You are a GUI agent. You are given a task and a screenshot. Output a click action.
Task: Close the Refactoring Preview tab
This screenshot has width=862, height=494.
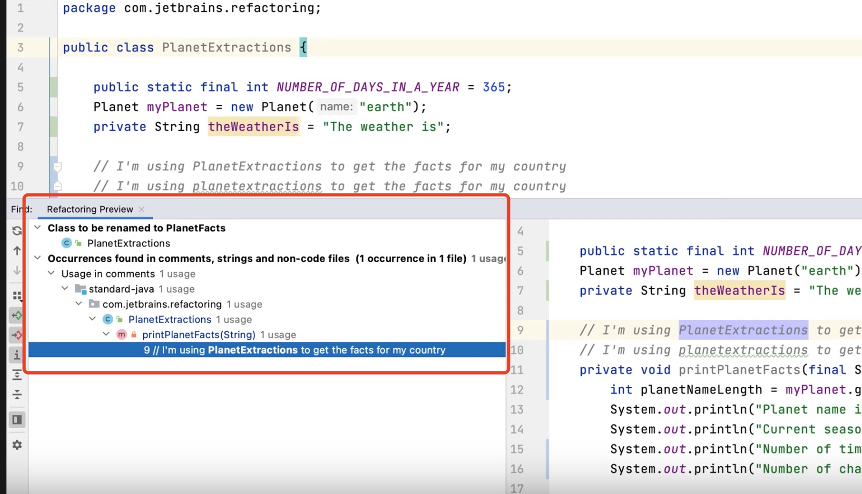point(141,209)
